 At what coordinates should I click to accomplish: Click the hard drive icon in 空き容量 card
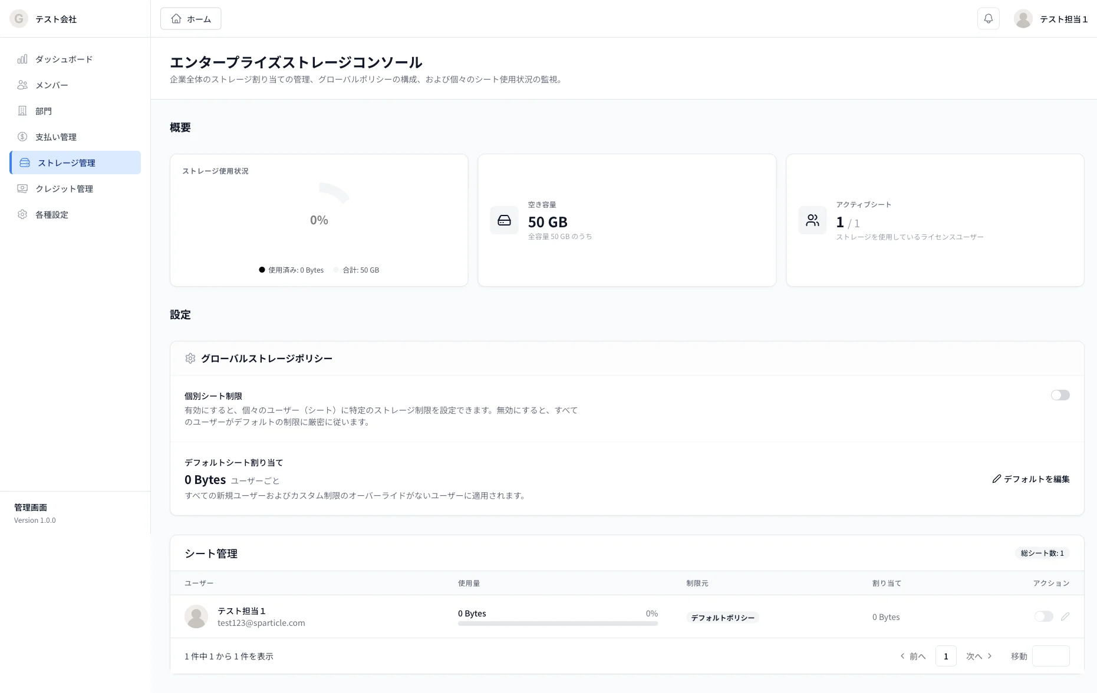[x=504, y=220]
